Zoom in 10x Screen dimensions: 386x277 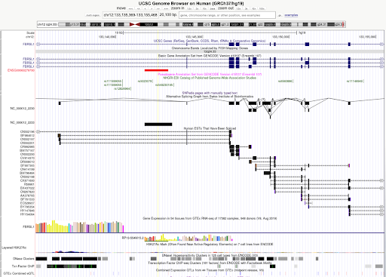coord(204,8)
